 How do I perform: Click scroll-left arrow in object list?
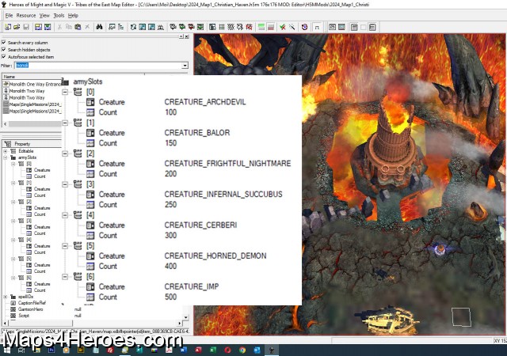click(6, 124)
